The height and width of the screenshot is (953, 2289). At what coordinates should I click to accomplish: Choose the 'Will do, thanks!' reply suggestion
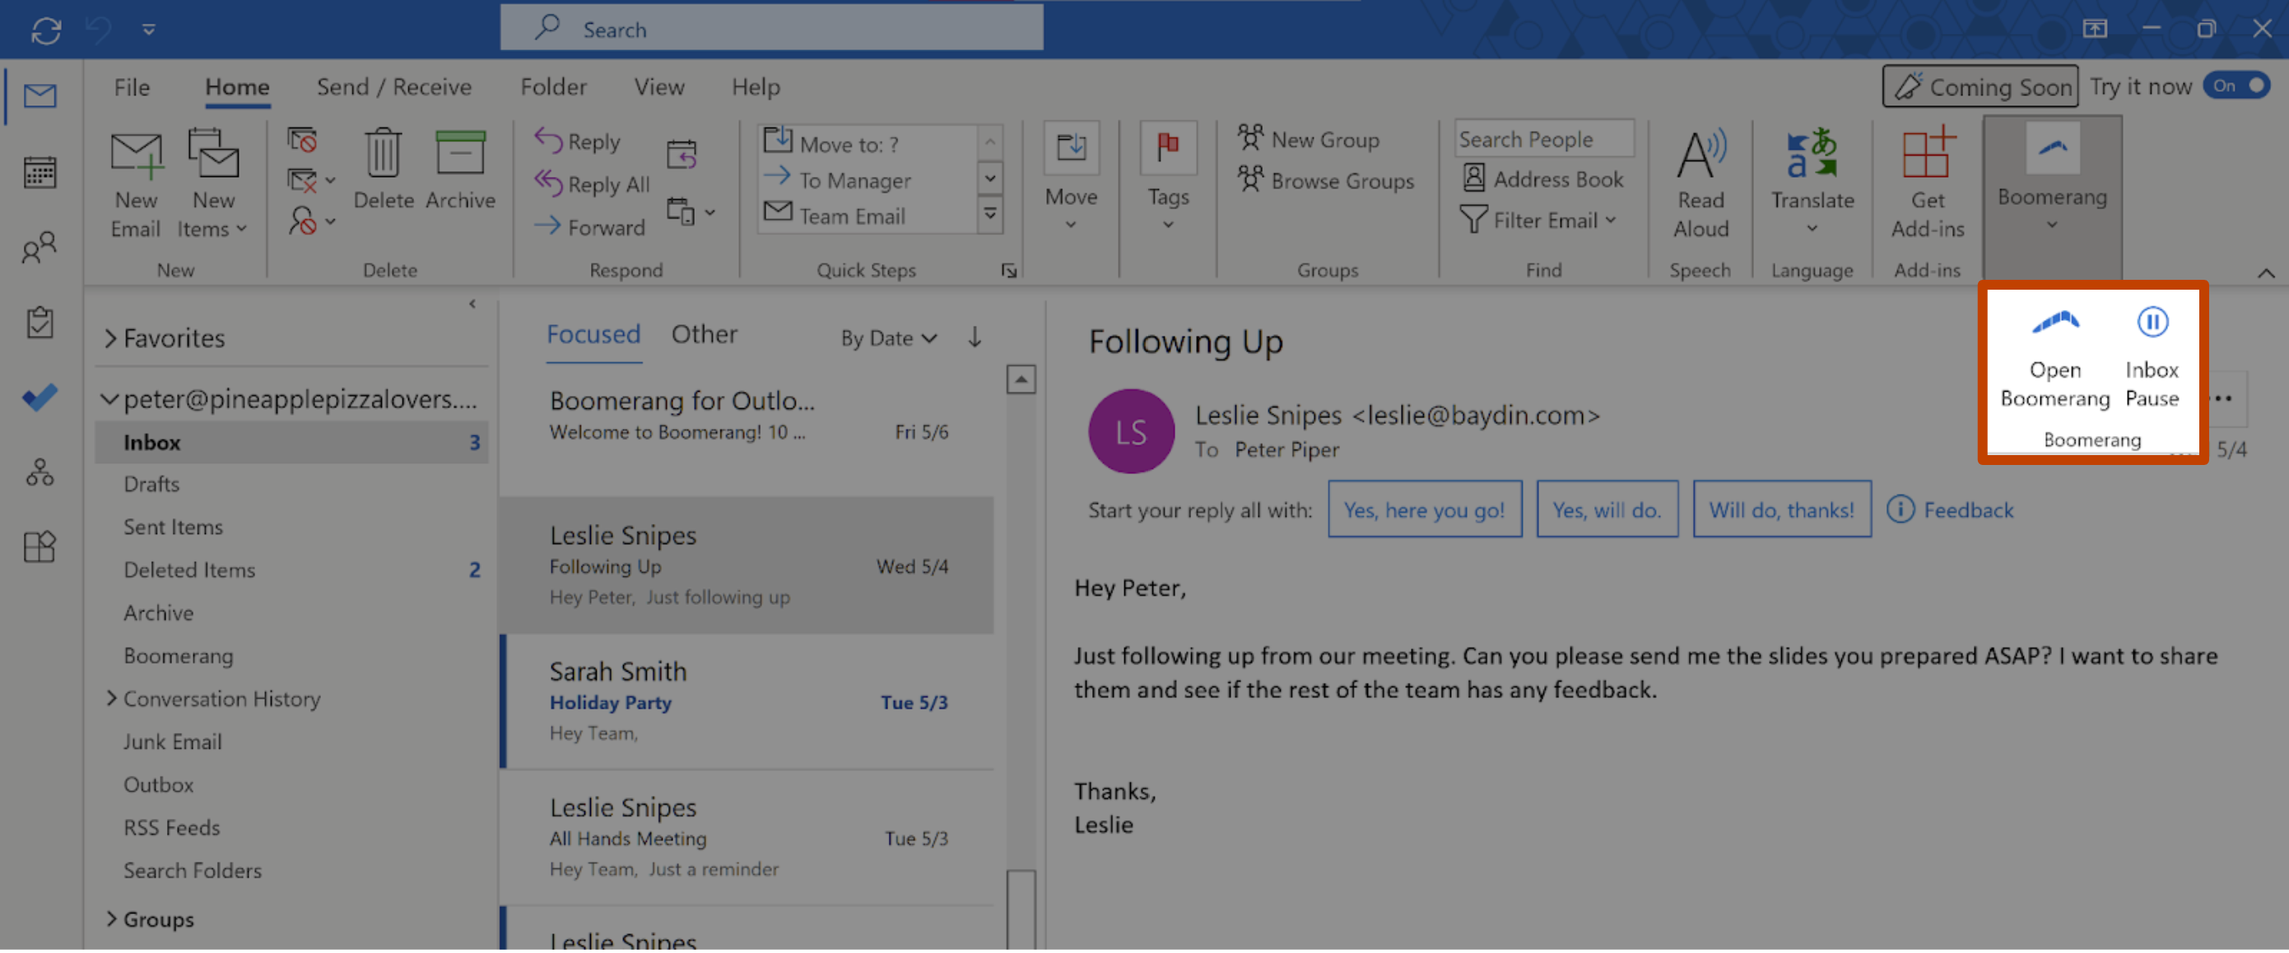[1782, 509]
